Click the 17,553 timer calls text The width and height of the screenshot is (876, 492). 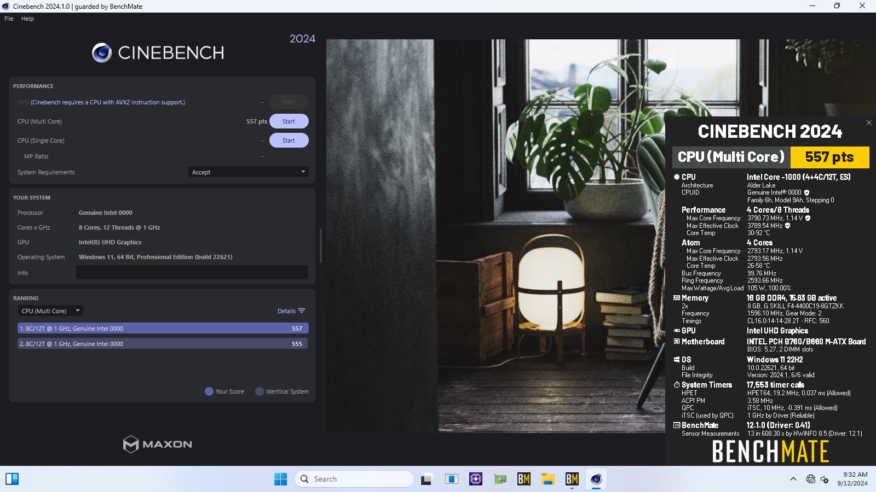776,385
